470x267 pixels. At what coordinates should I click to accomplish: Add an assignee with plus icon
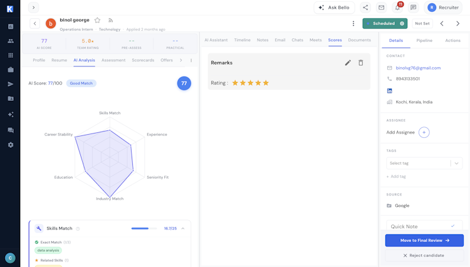[424, 132]
